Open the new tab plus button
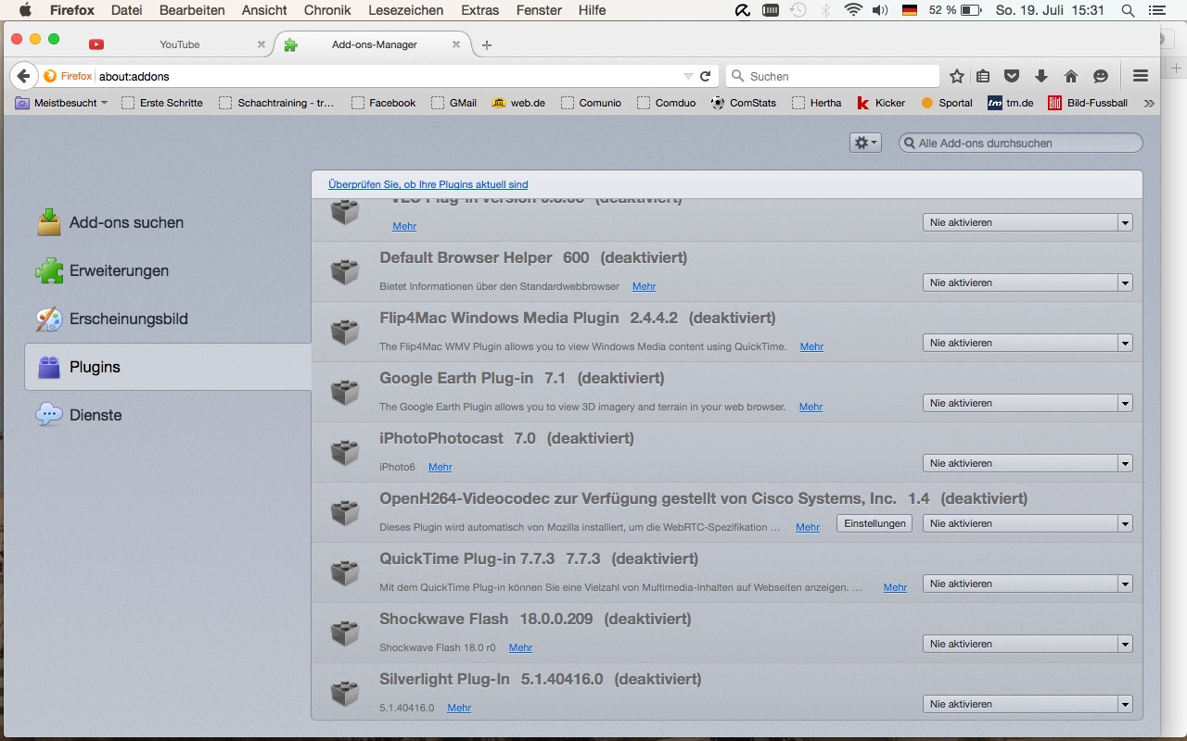Viewport: 1187px width, 741px height. [x=487, y=44]
